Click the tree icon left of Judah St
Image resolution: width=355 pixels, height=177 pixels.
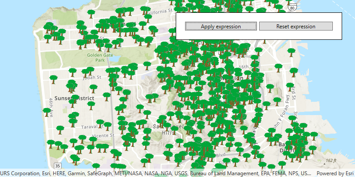point(53,80)
